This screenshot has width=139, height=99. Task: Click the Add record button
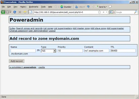17,61
